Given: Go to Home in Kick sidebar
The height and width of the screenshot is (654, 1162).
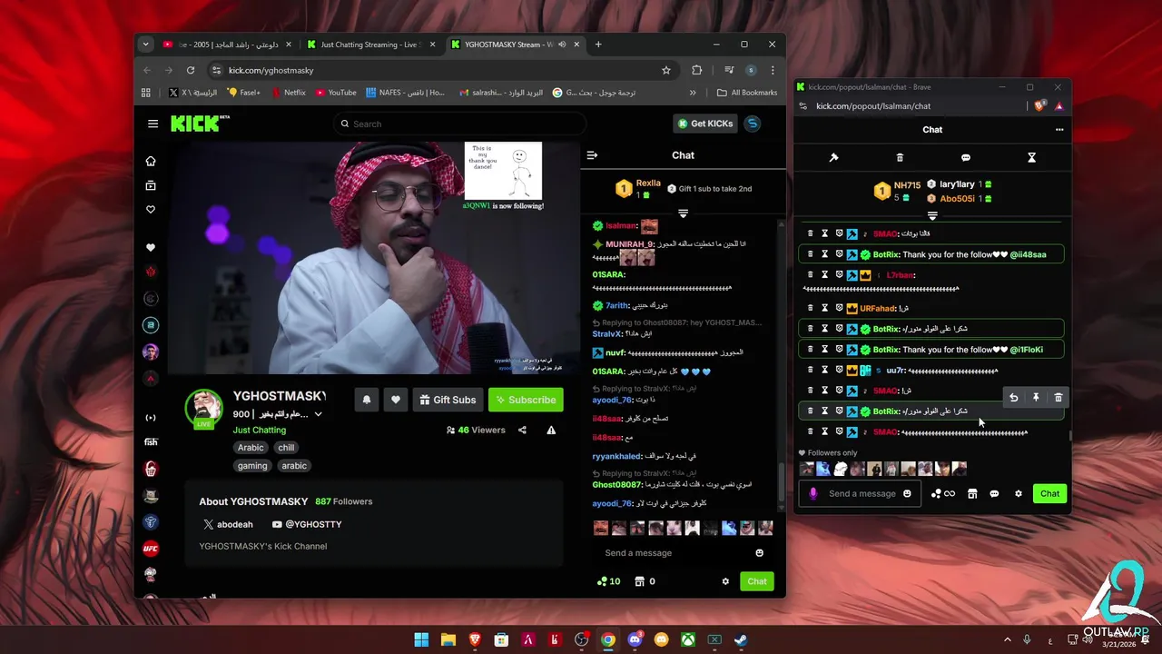Looking at the screenshot, I should click(x=151, y=161).
